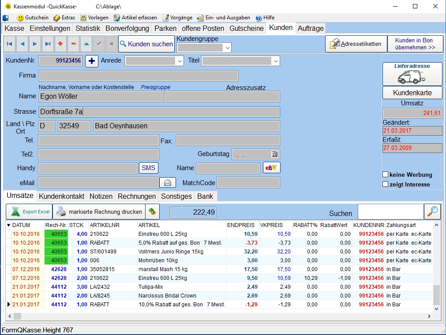Viewport: 446px width, 335px height.
Task: Go to first customer record
Action: point(9,44)
